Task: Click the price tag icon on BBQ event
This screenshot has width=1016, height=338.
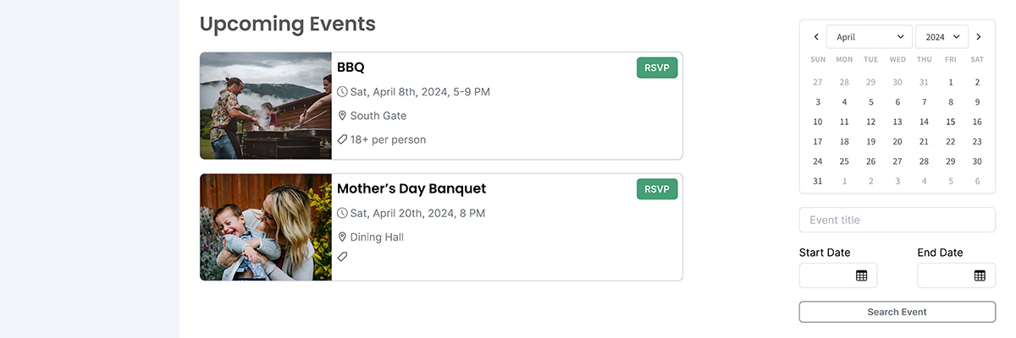Action: [x=342, y=139]
